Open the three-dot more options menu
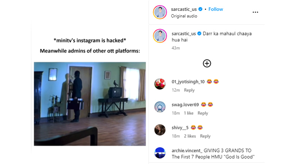 [255, 12]
